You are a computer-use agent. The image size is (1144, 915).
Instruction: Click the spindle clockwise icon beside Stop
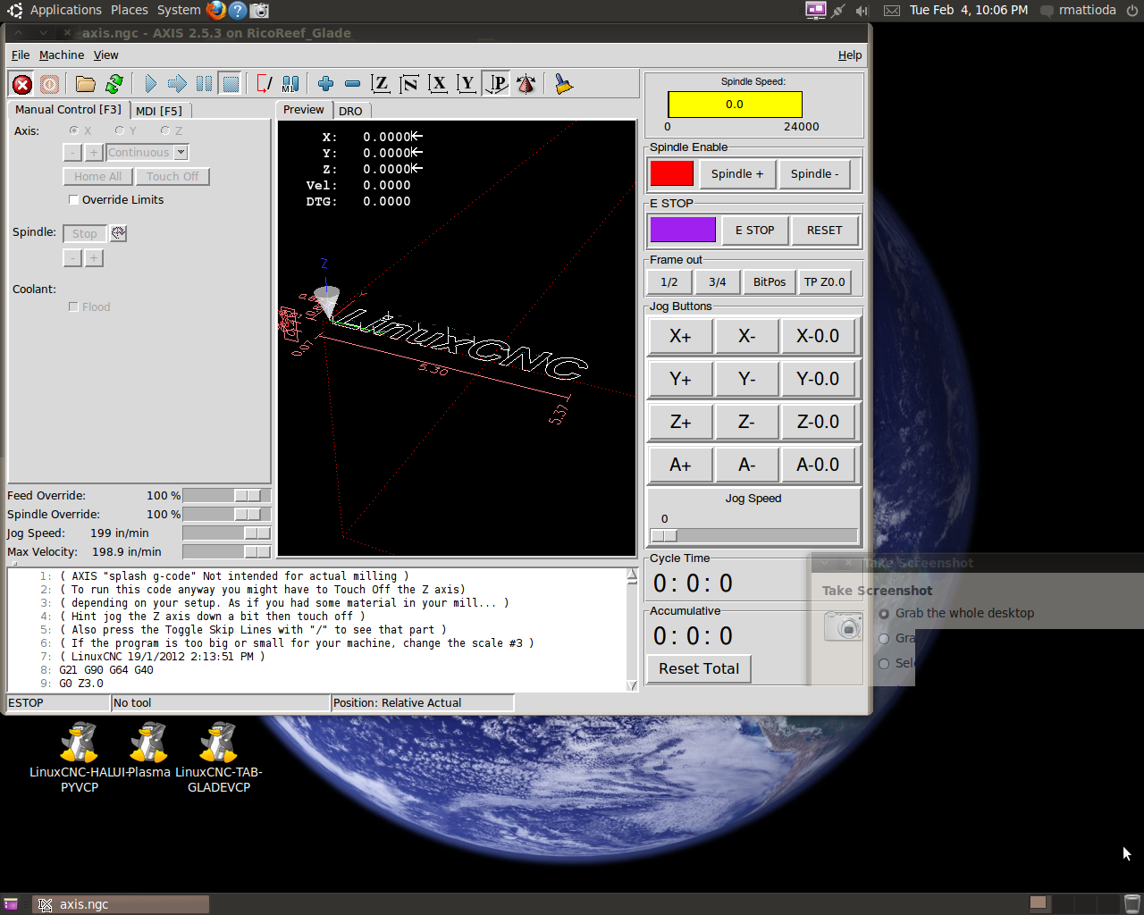119,233
